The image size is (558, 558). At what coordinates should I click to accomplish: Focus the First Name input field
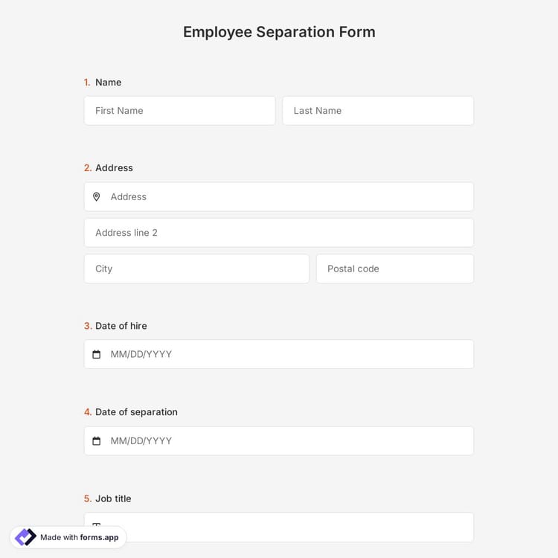pos(179,111)
